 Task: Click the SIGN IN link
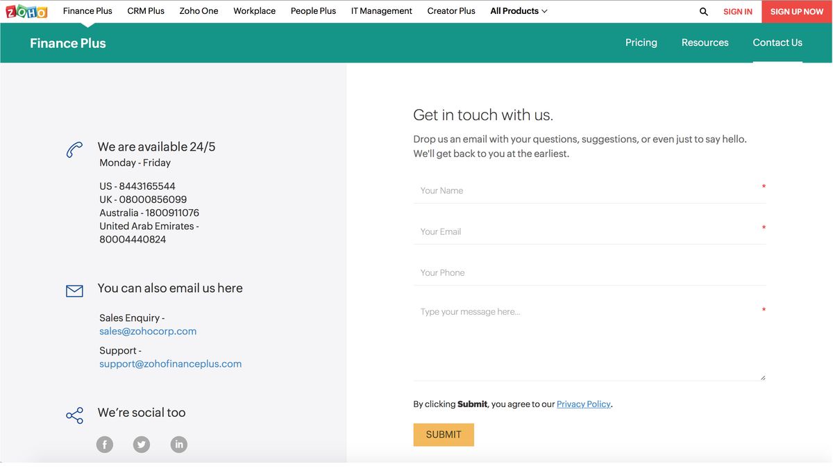click(x=737, y=11)
